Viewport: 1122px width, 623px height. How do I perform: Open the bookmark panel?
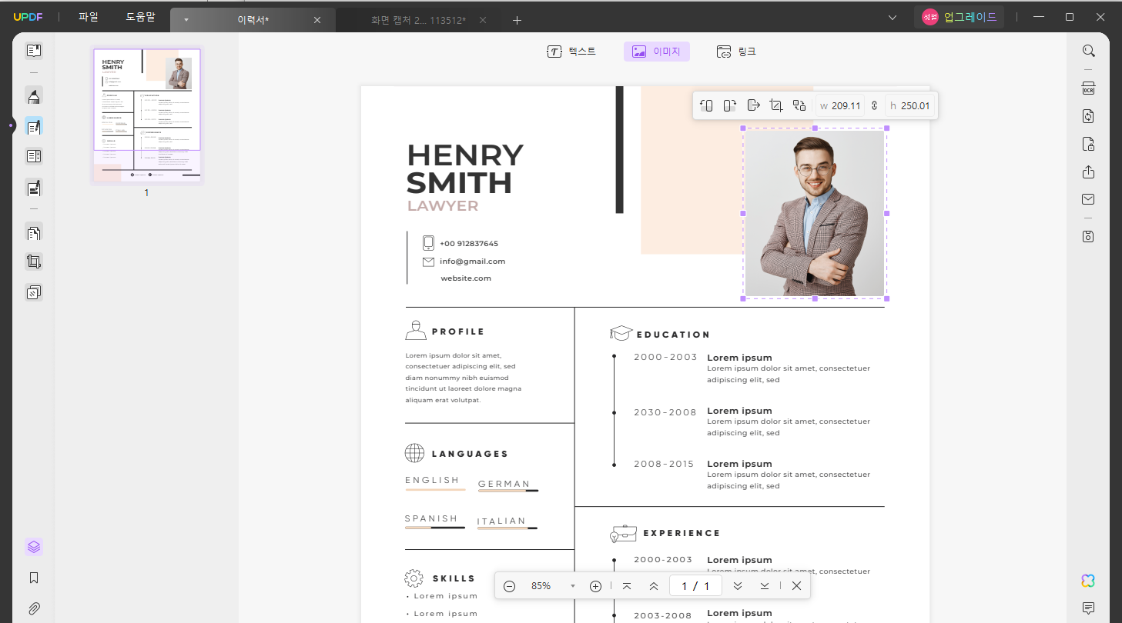(33, 578)
